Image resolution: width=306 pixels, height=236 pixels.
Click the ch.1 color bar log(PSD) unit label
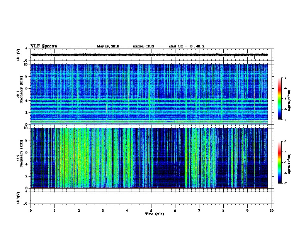289,101
